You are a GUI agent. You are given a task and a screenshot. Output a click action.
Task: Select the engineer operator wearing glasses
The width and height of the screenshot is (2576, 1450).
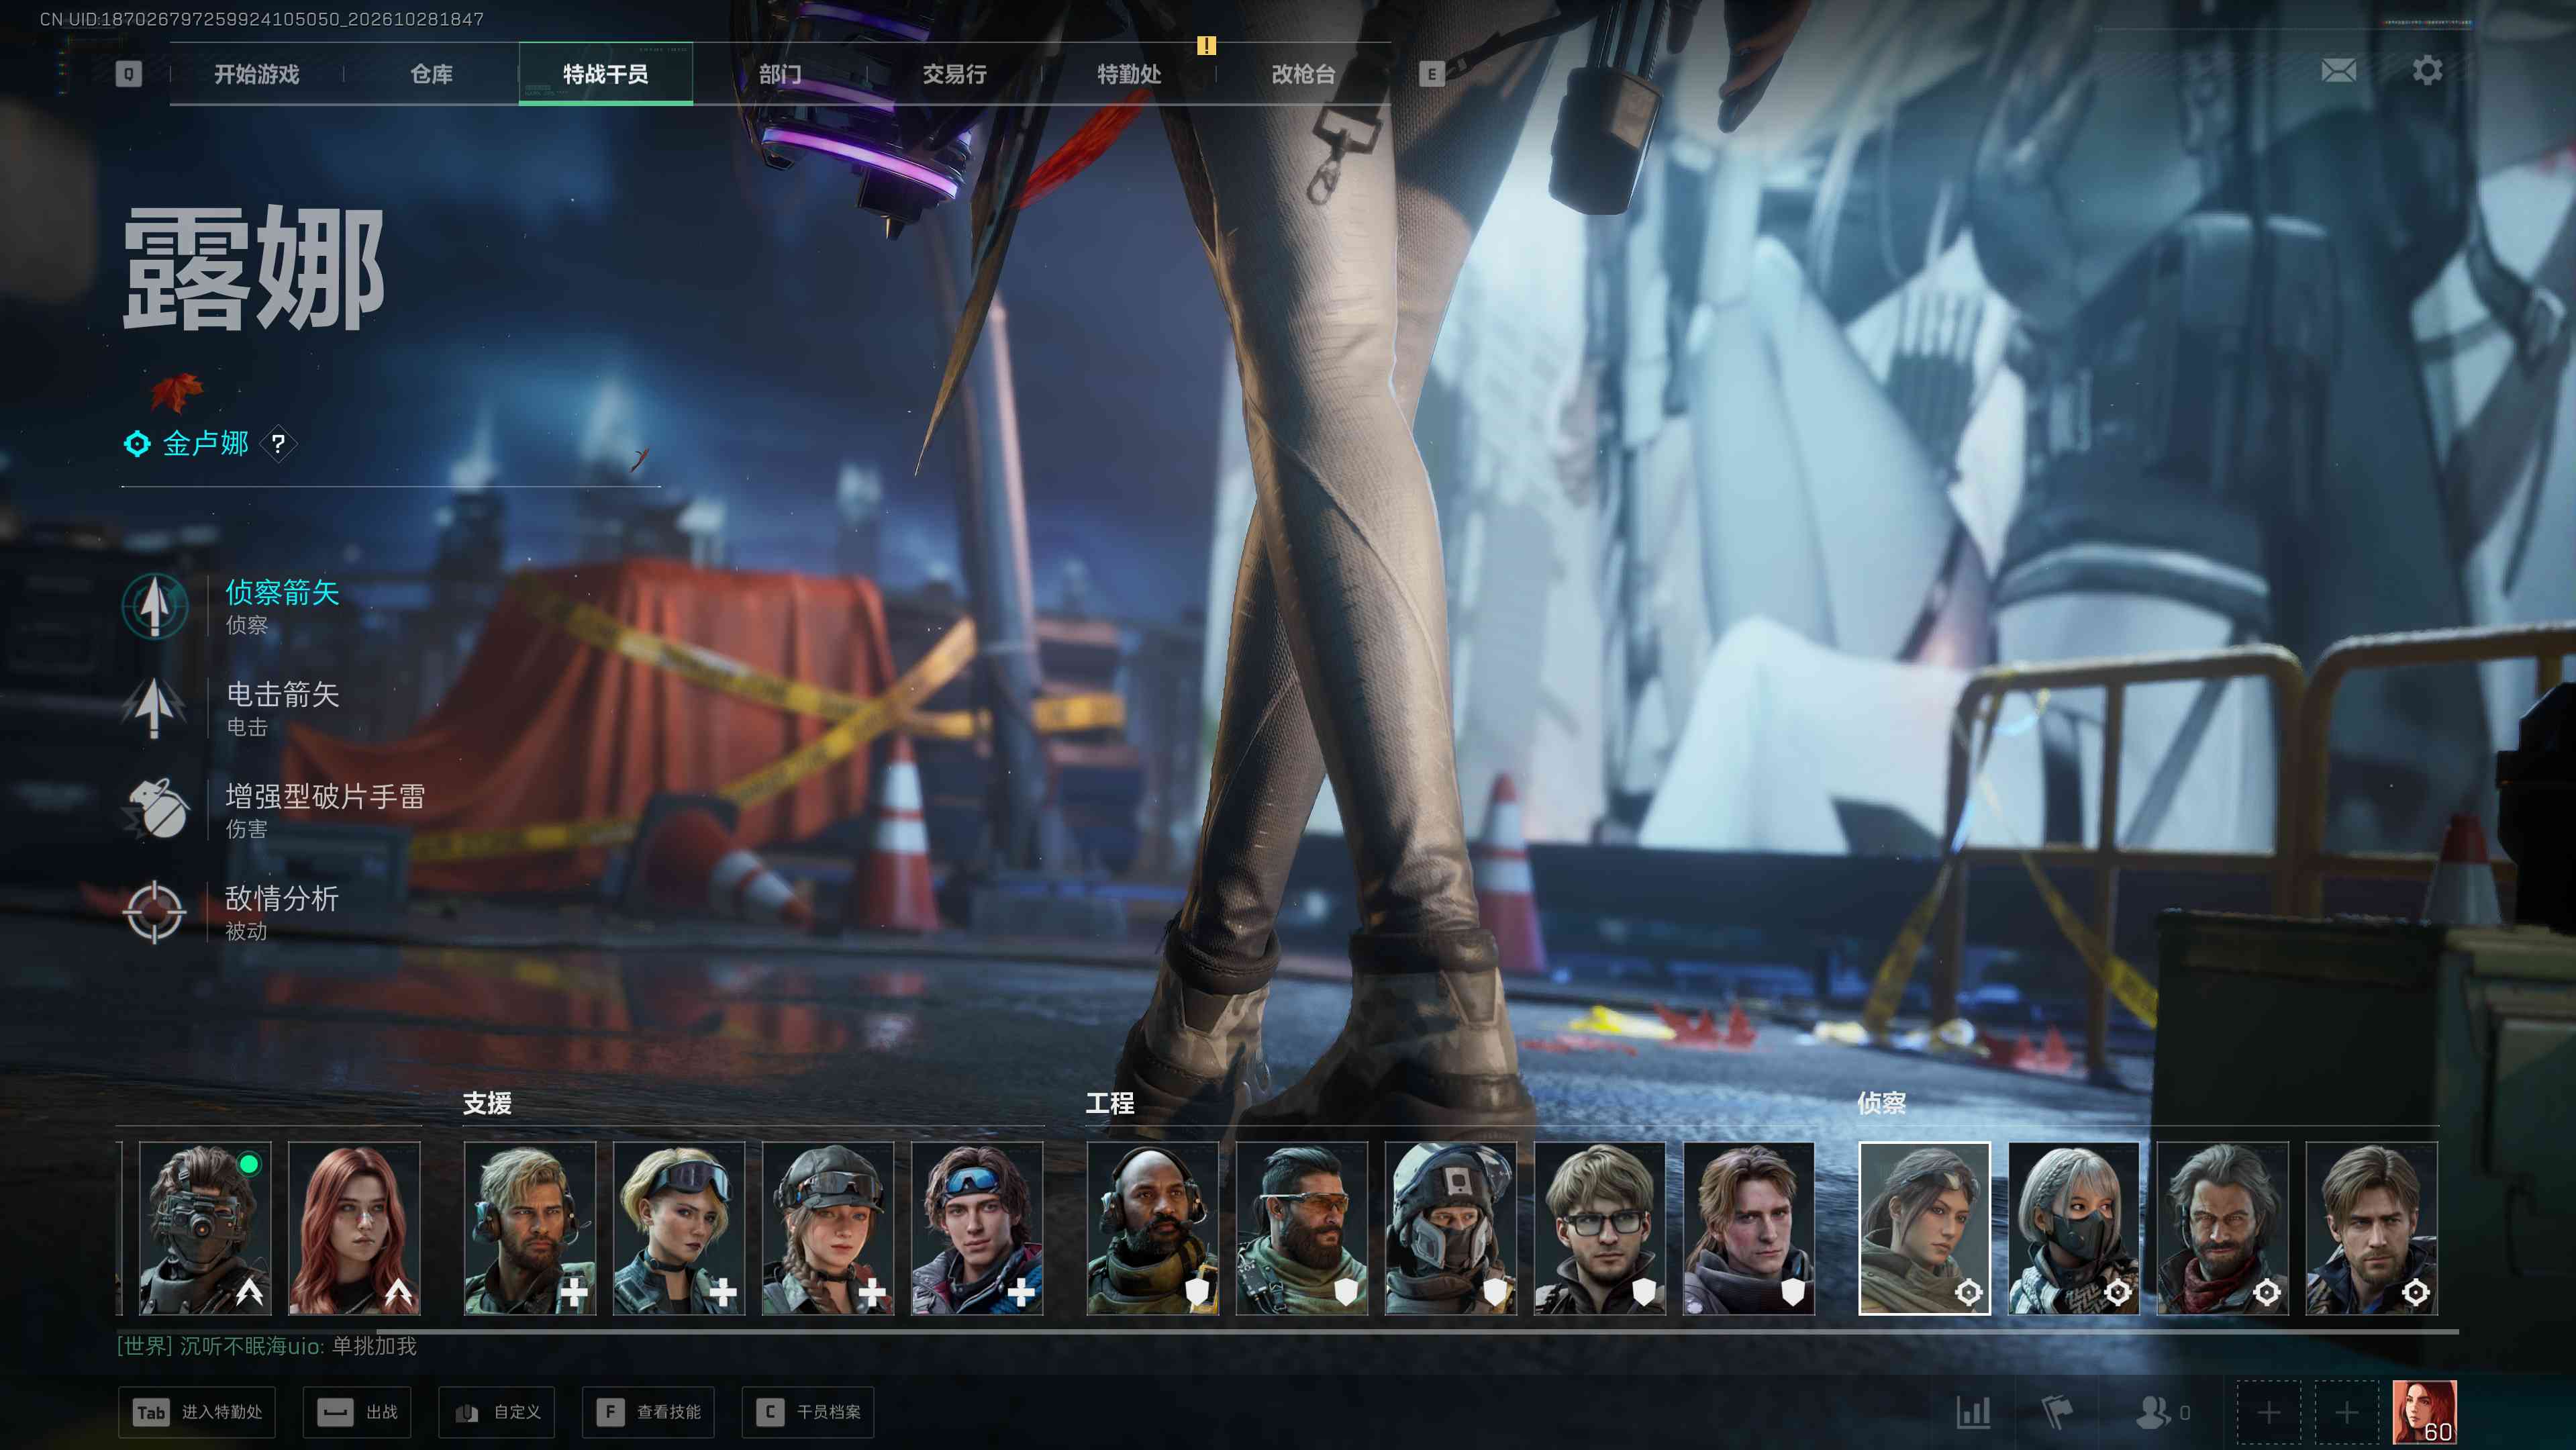click(1600, 1229)
